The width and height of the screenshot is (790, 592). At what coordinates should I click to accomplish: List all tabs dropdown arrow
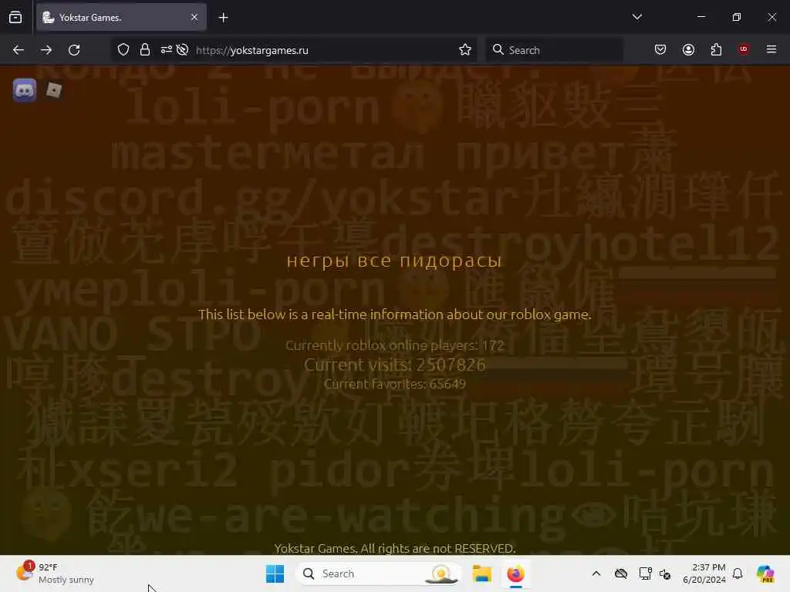click(636, 17)
